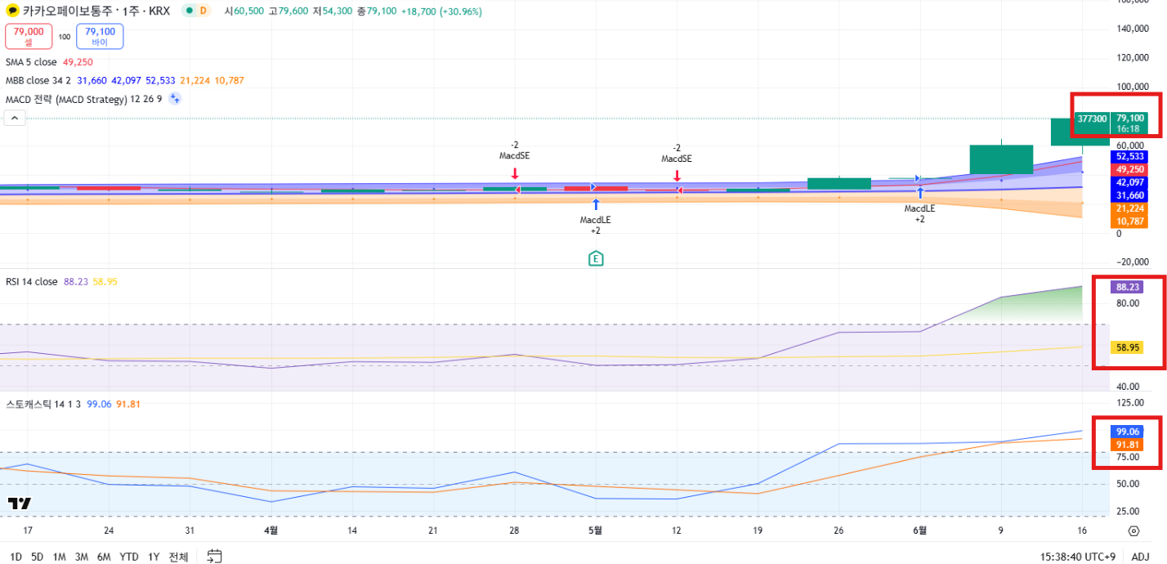Click the MACD 전략 legend label
1167x564 pixels.
pos(83,99)
